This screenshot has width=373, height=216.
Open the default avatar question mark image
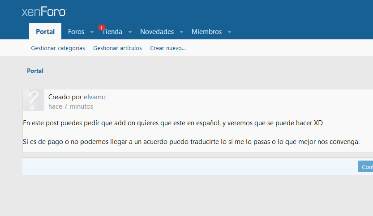point(34,100)
